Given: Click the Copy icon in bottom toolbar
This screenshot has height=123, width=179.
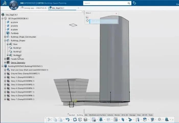Looking at the screenshot, I should (x=55, y=119).
